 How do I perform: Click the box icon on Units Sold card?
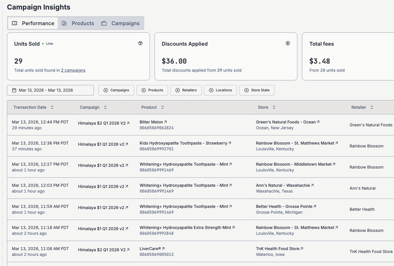pos(141,43)
